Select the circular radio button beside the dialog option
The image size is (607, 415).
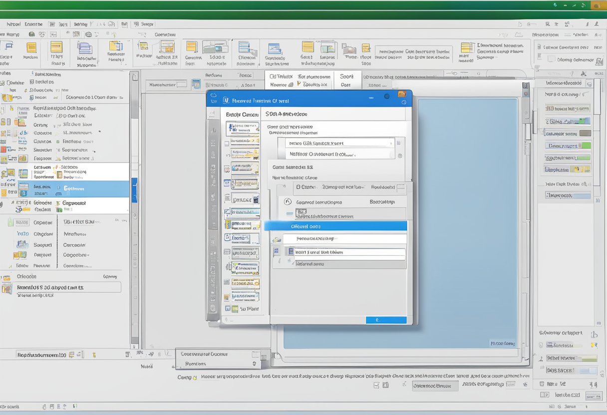(287, 201)
